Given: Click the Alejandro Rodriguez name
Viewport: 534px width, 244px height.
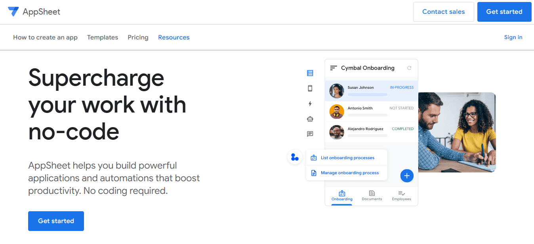Looking at the screenshot, I should [x=365, y=129].
